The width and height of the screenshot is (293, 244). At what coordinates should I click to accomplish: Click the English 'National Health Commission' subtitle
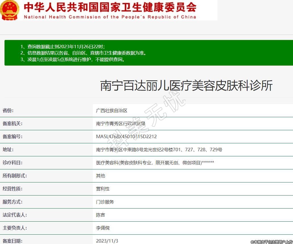110,17
